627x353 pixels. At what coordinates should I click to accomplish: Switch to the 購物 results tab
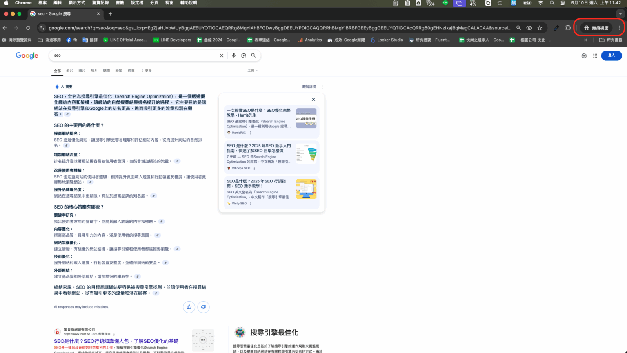point(107,71)
